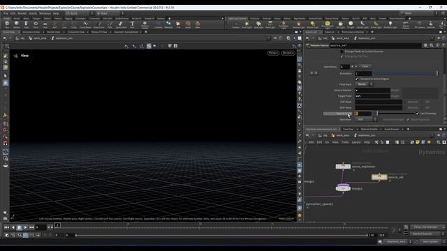
Task: Switch to Tree View tab
Action: (348, 129)
